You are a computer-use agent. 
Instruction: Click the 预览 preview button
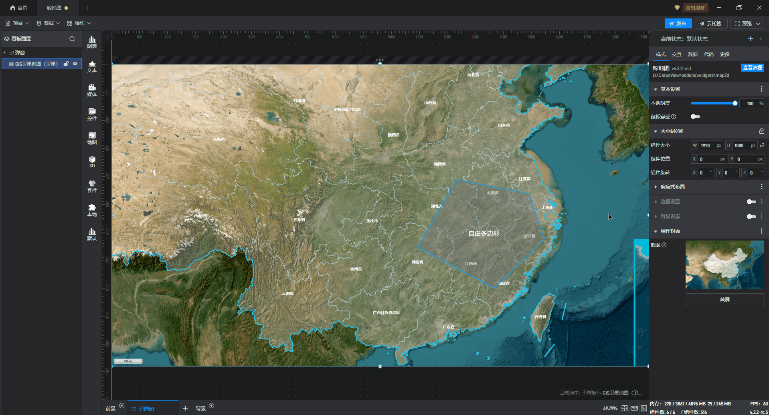click(743, 24)
